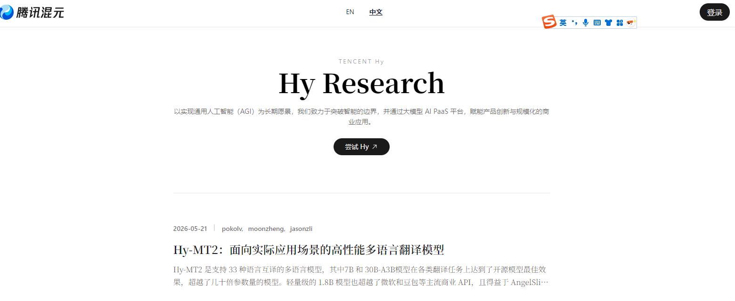Image resolution: width=735 pixels, height=301 pixels.
Task: Click the date 2026-05-21
Action: [190, 229]
